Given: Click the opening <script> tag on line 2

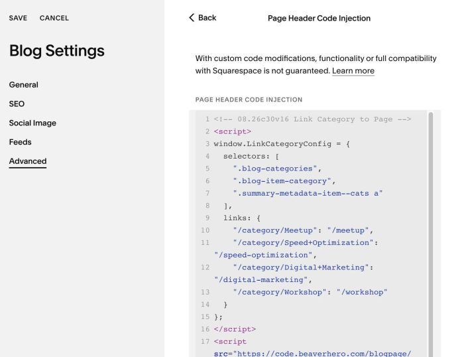Looking at the screenshot, I should click(x=232, y=131).
